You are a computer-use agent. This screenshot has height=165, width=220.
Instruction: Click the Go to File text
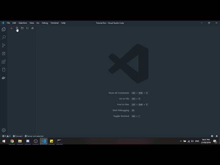coord(124,99)
